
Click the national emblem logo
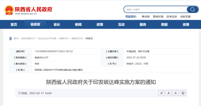[9, 10]
